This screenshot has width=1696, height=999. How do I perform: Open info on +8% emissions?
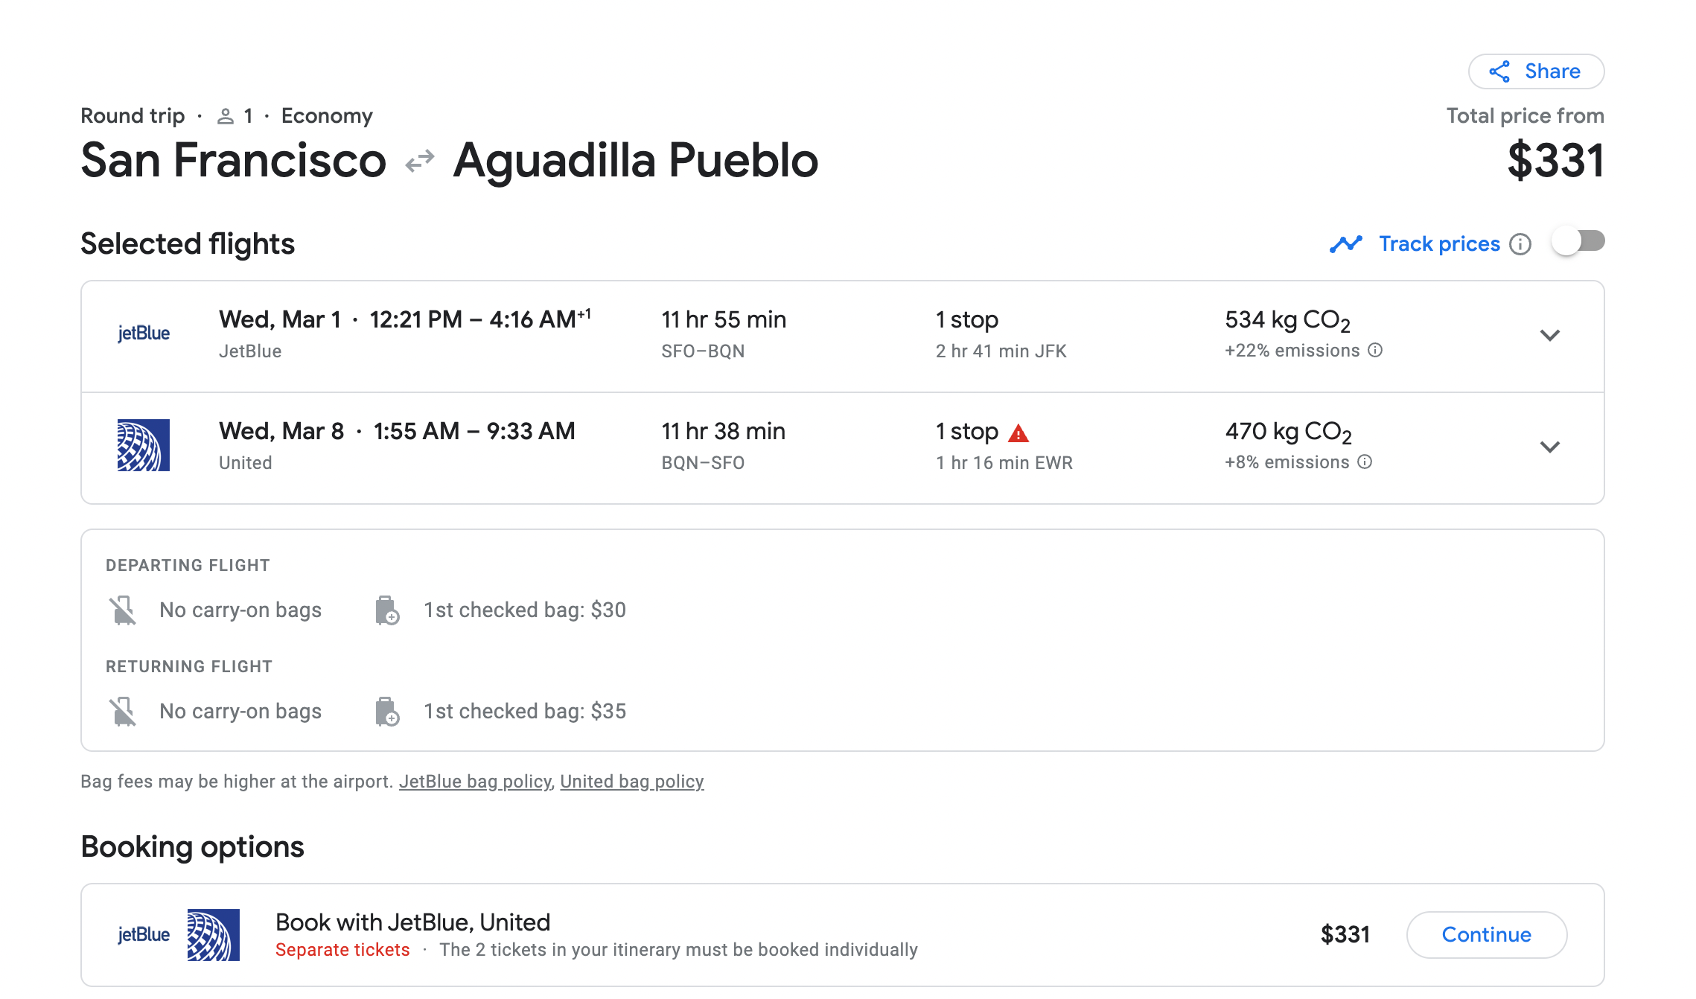coord(1365,462)
